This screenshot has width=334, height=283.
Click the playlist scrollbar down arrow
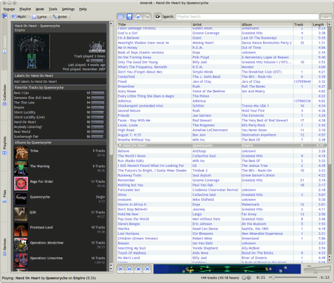(x=329, y=260)
